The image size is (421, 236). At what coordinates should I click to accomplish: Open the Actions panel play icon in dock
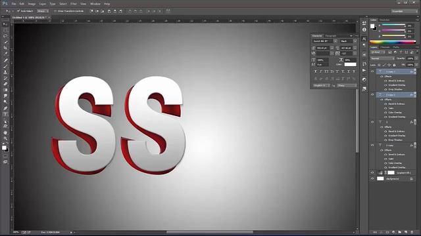click(364, 70)
